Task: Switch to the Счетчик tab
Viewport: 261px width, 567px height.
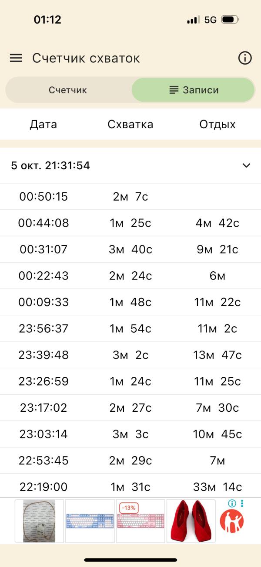Action: click(68, 90)
